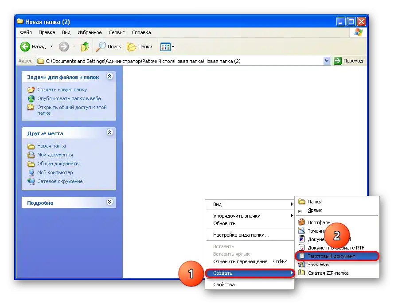
Task: Open the Справка menu
Action: coord(141,32)
